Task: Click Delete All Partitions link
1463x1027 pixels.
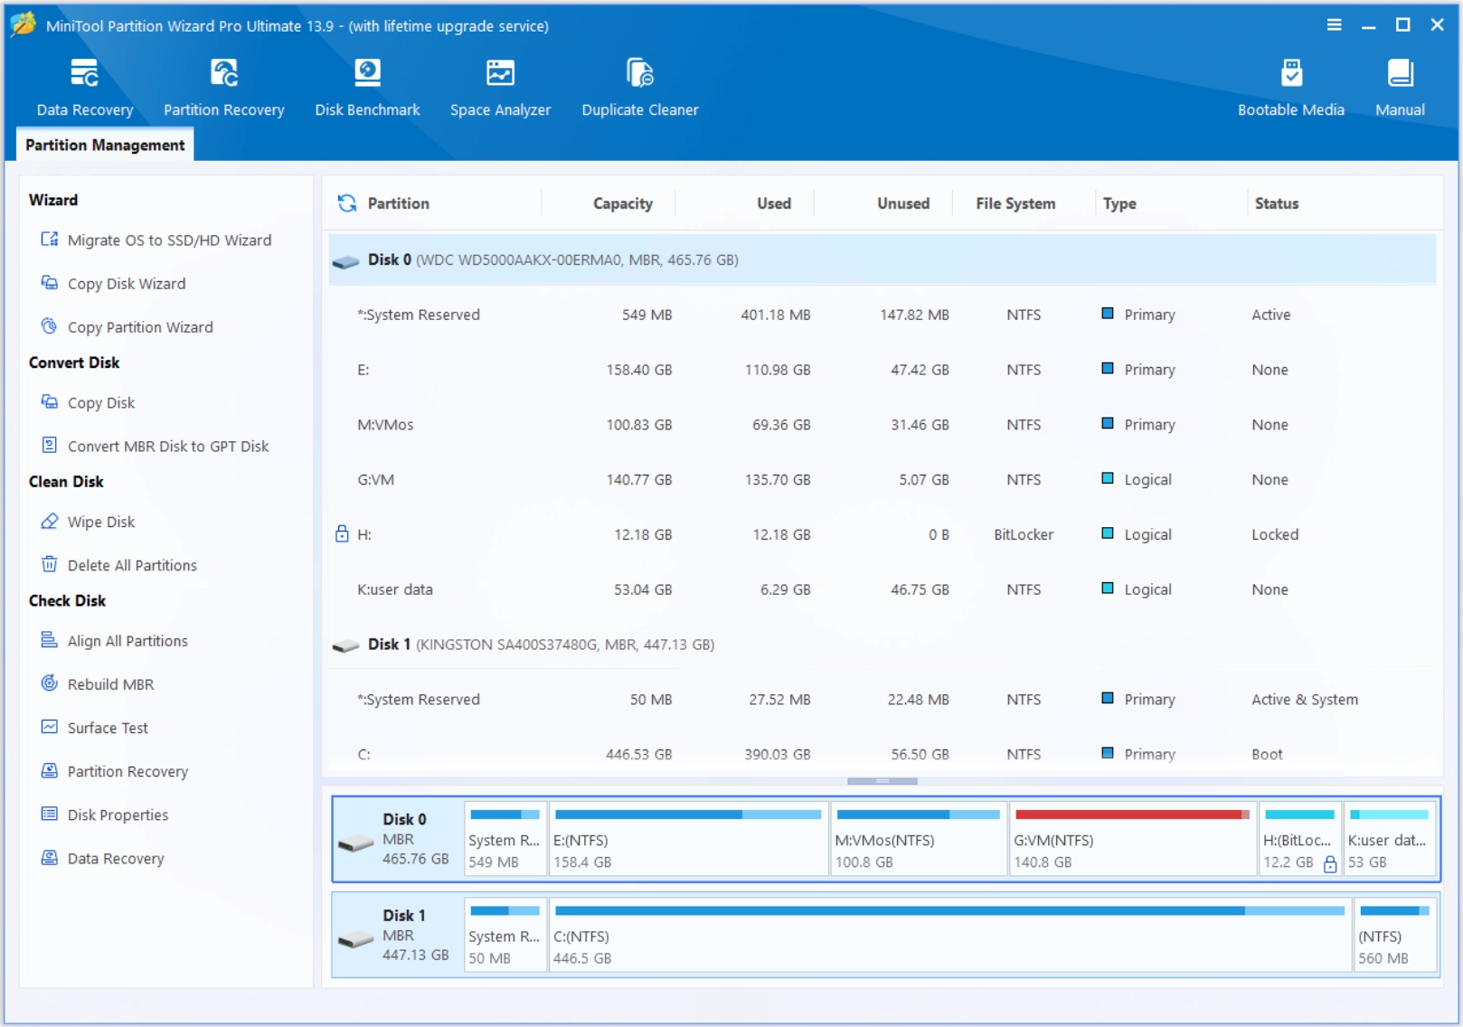Action: pos(132,566)
